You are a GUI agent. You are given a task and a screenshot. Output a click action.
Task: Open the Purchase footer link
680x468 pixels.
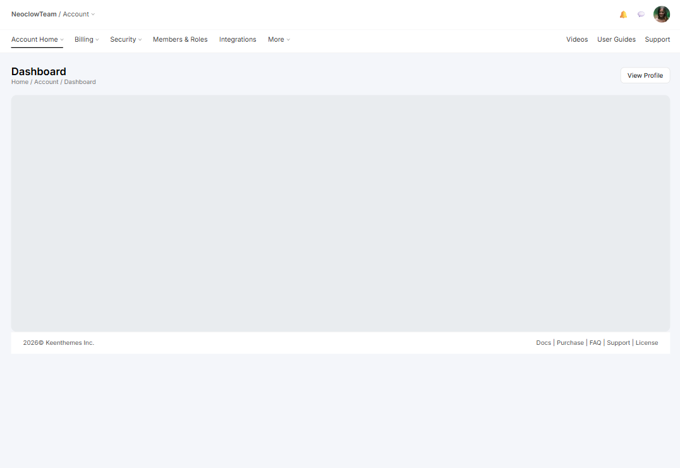coord(570,343)
